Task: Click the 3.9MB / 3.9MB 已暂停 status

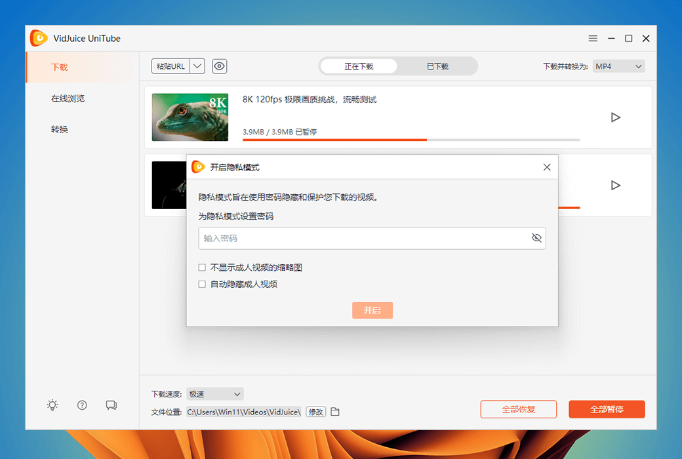Action: click(279, 132)
